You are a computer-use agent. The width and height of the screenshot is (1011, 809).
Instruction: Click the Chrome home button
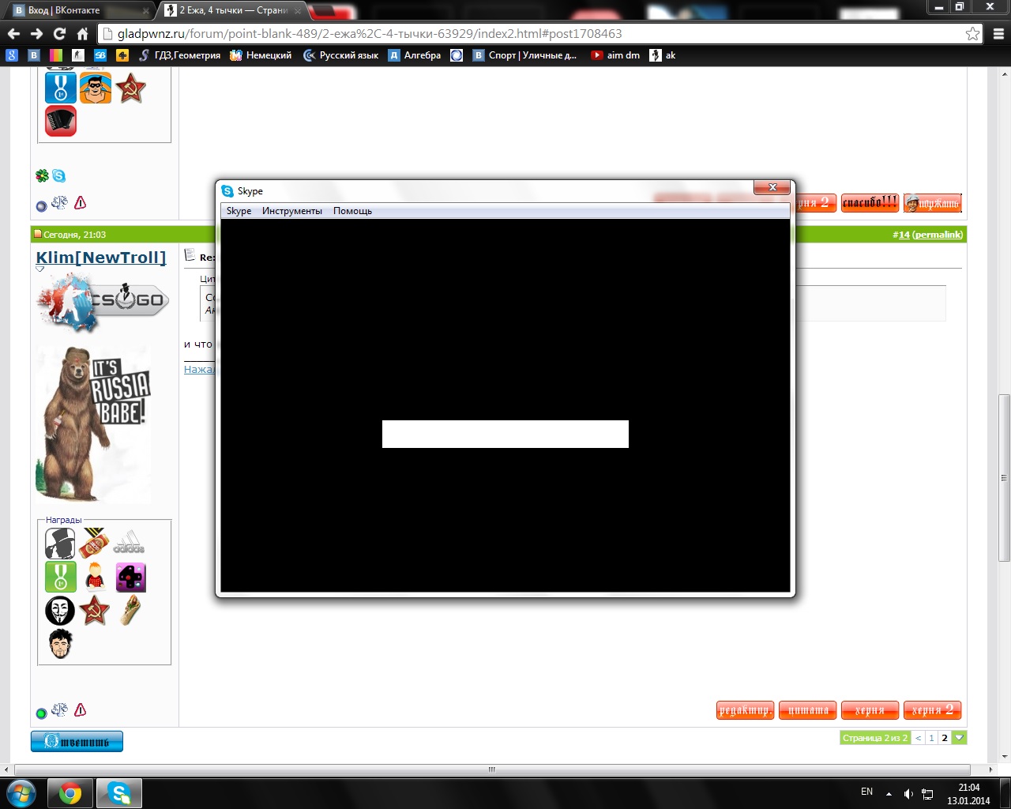tap(82, 34)
